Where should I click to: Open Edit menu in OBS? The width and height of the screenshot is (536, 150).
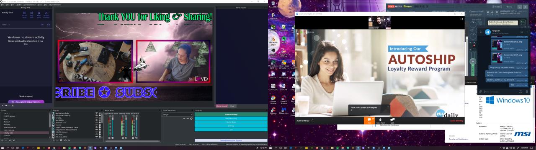7,5
